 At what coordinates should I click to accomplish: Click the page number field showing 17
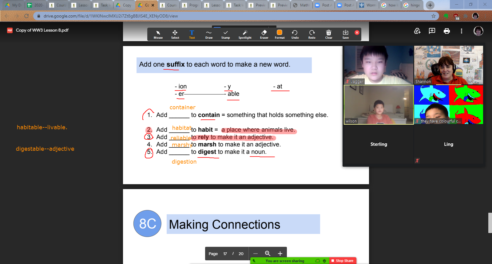pyautogui.click(x=225, y=254)
